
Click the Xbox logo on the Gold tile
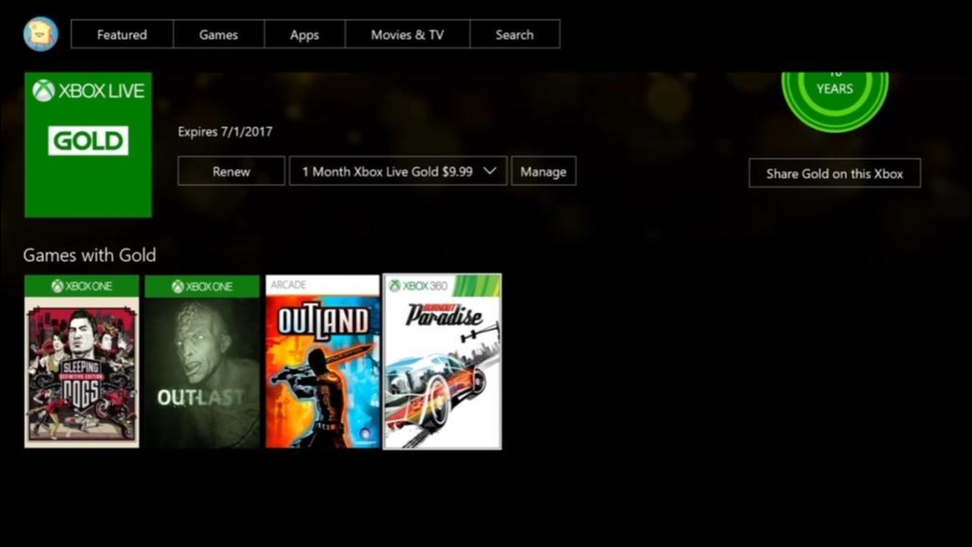pyautogui.click(x=46, y=90)
